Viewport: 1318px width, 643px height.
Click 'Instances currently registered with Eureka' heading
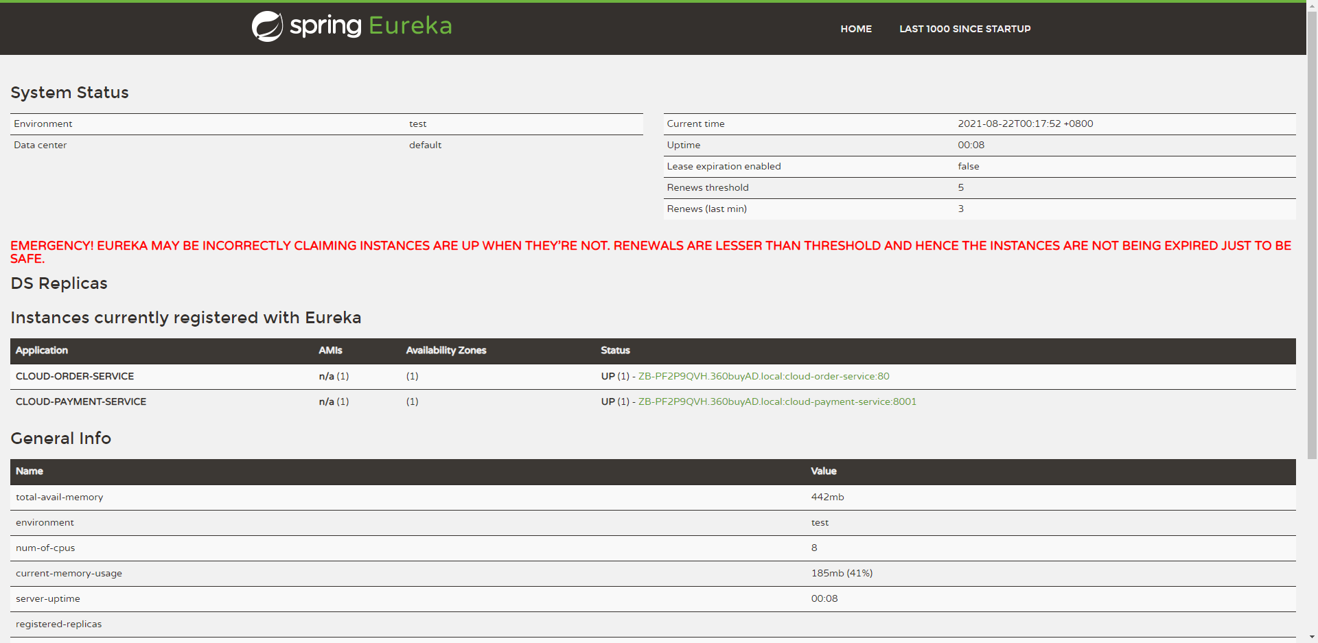[185, 318]
